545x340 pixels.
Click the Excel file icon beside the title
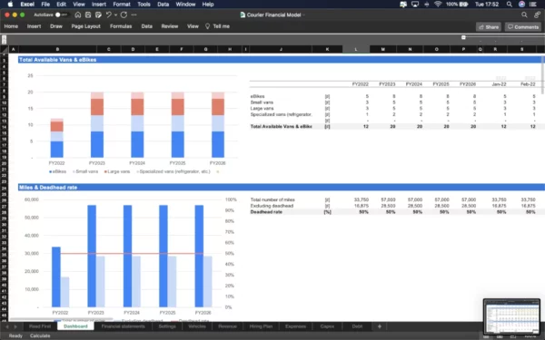pyautogui.click(x=243, y=15)
